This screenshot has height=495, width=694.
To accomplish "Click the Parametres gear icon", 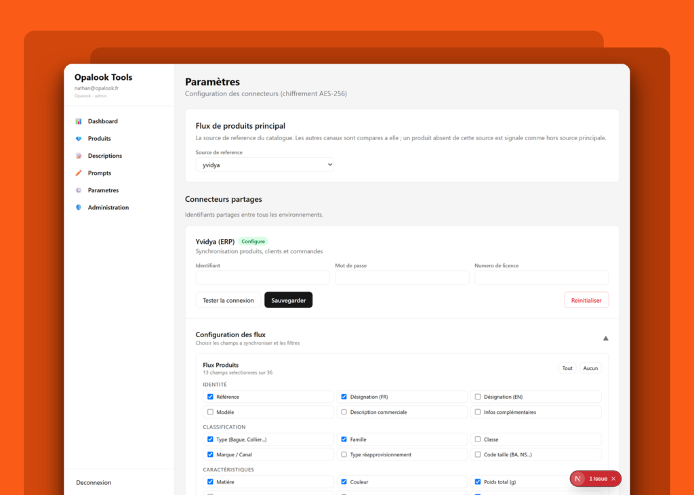I will pyautogui.click(x=79, y=190).
